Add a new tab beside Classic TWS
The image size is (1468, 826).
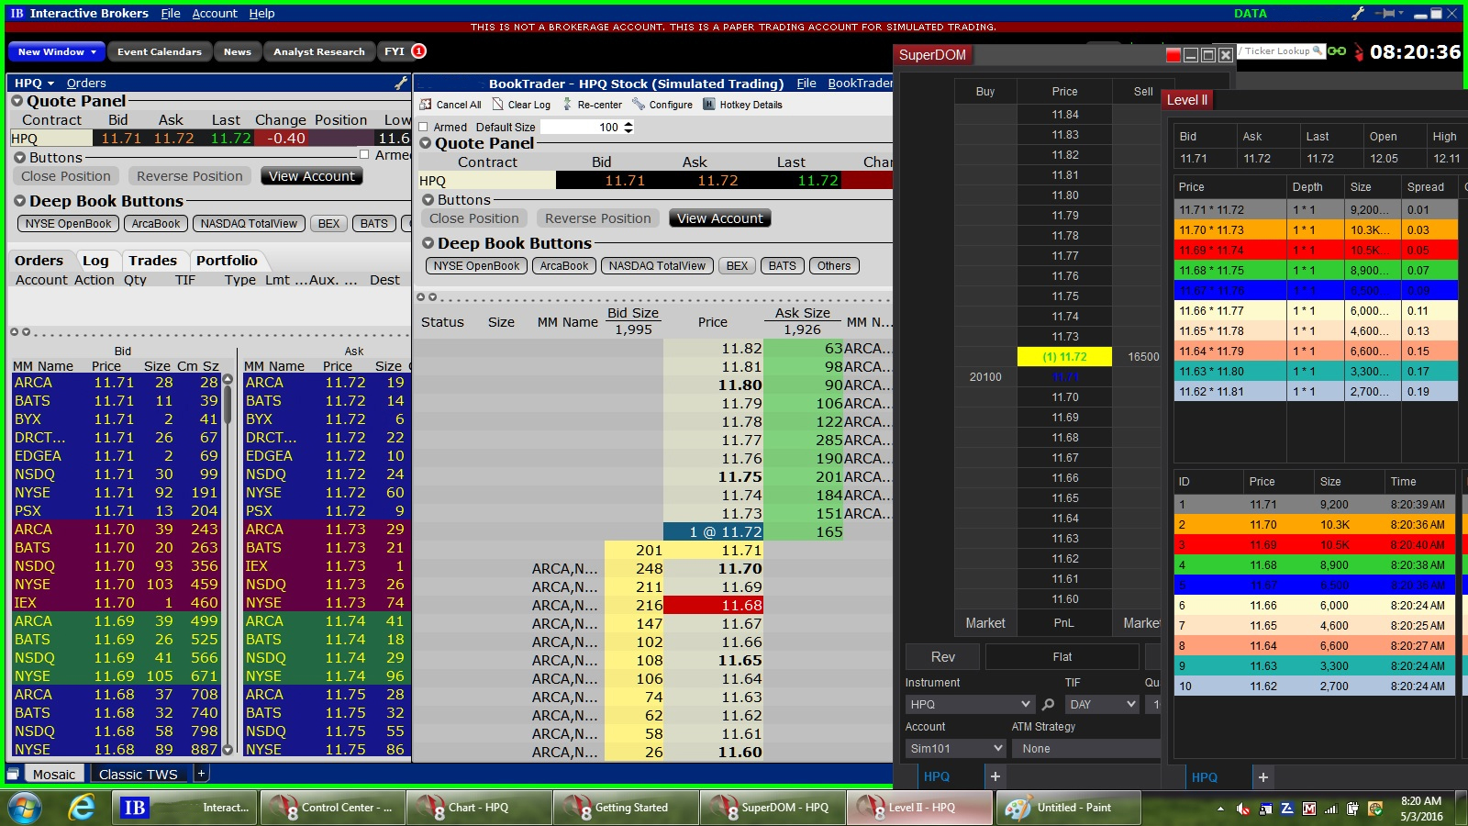pos(202,774)
